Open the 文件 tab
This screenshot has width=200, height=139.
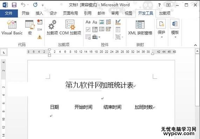[x=9, y=13]
